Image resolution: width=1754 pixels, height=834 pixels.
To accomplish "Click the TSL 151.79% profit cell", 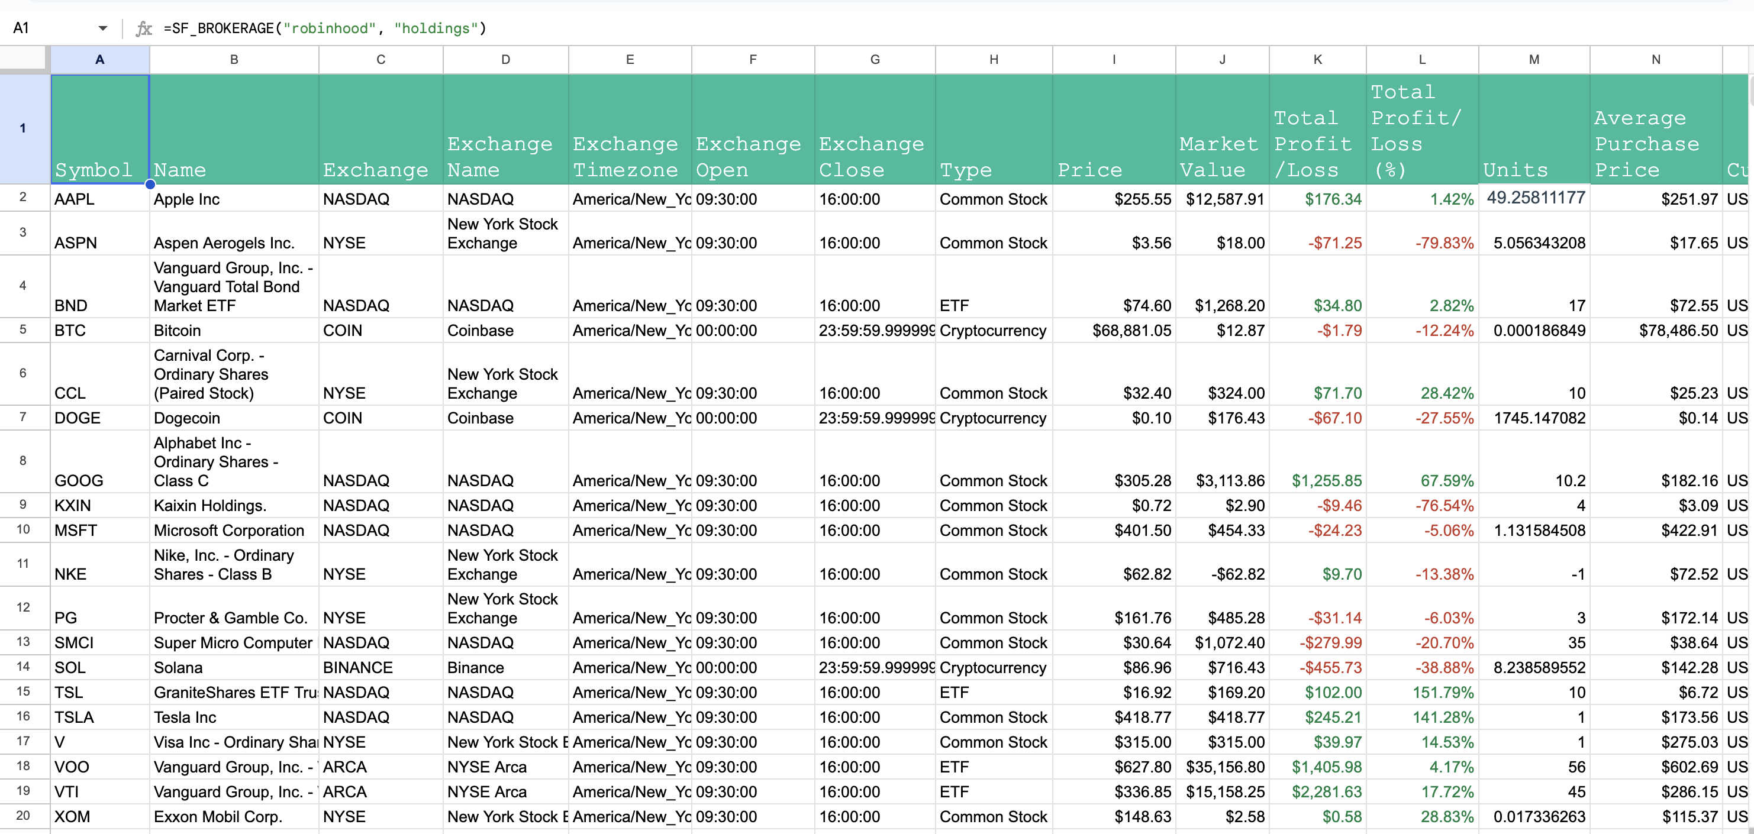I will pyautogui.click(x=1423, y=693).
